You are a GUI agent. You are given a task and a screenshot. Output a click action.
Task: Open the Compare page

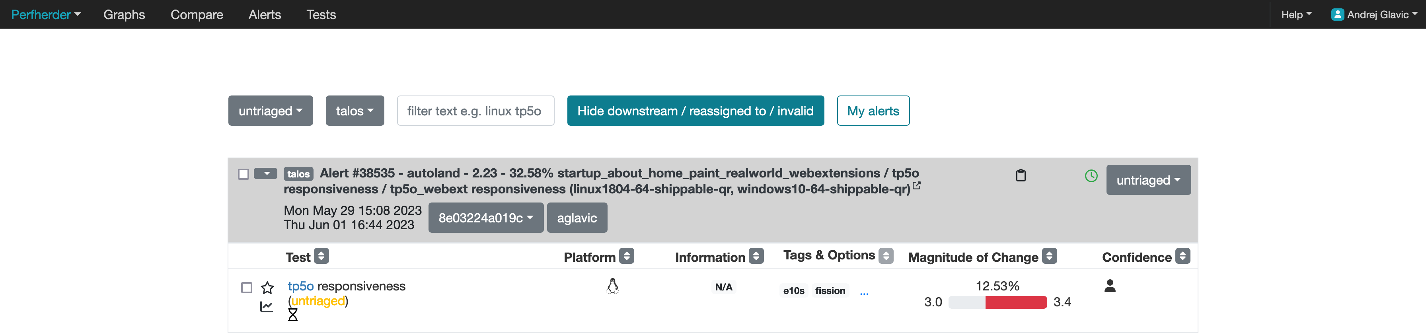197,14
